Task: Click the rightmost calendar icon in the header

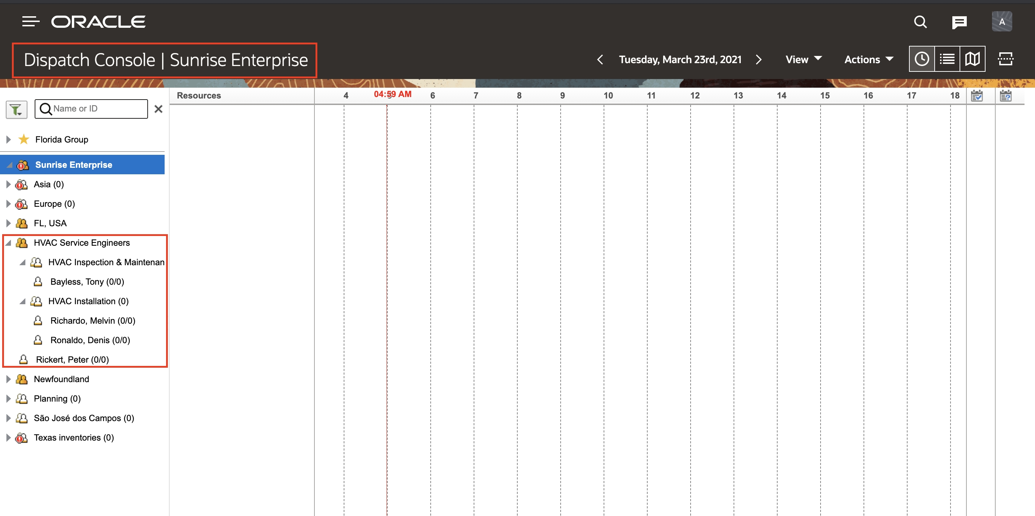Action: pos(1006,96)
